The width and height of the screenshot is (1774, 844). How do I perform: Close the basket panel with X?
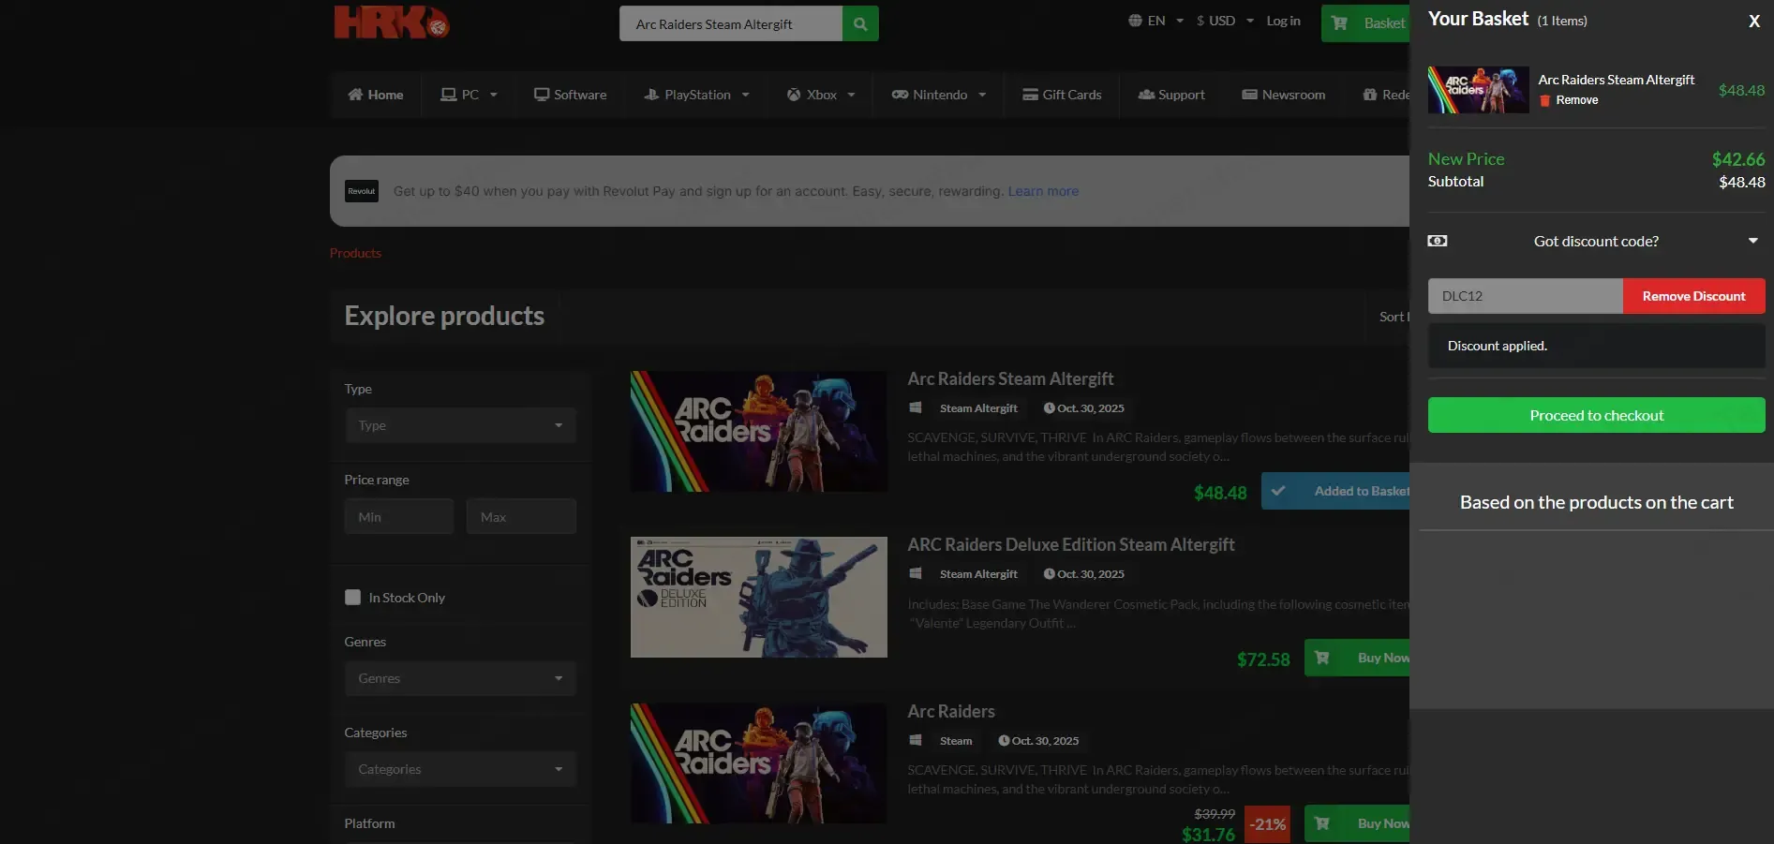(1754, 21)
